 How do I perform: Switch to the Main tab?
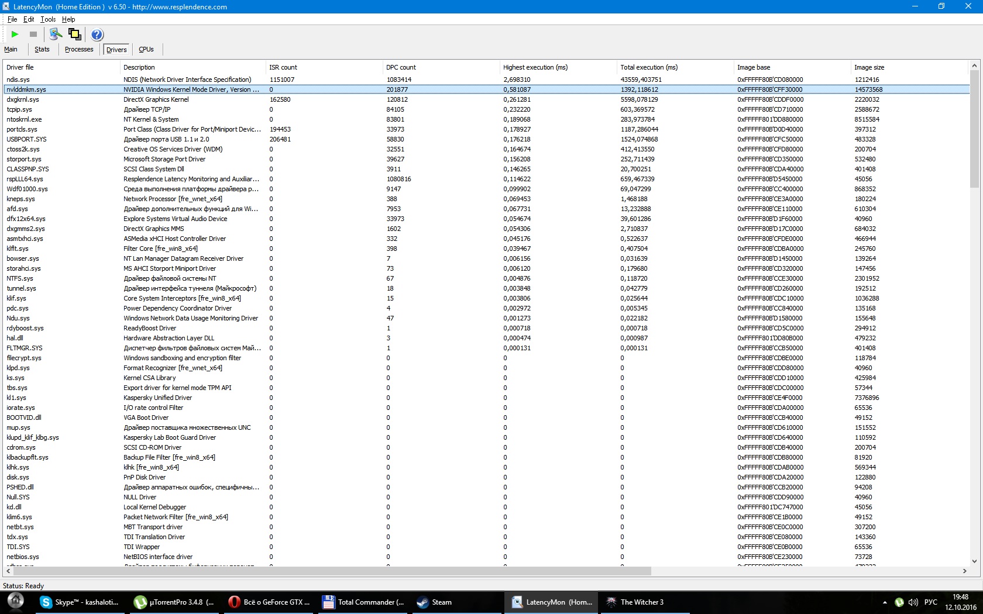[11, 50]
